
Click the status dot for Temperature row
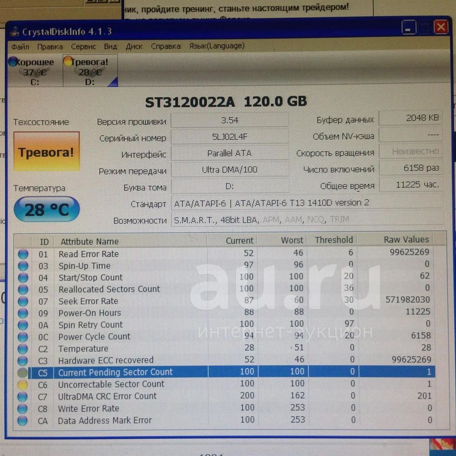[23, 349]
